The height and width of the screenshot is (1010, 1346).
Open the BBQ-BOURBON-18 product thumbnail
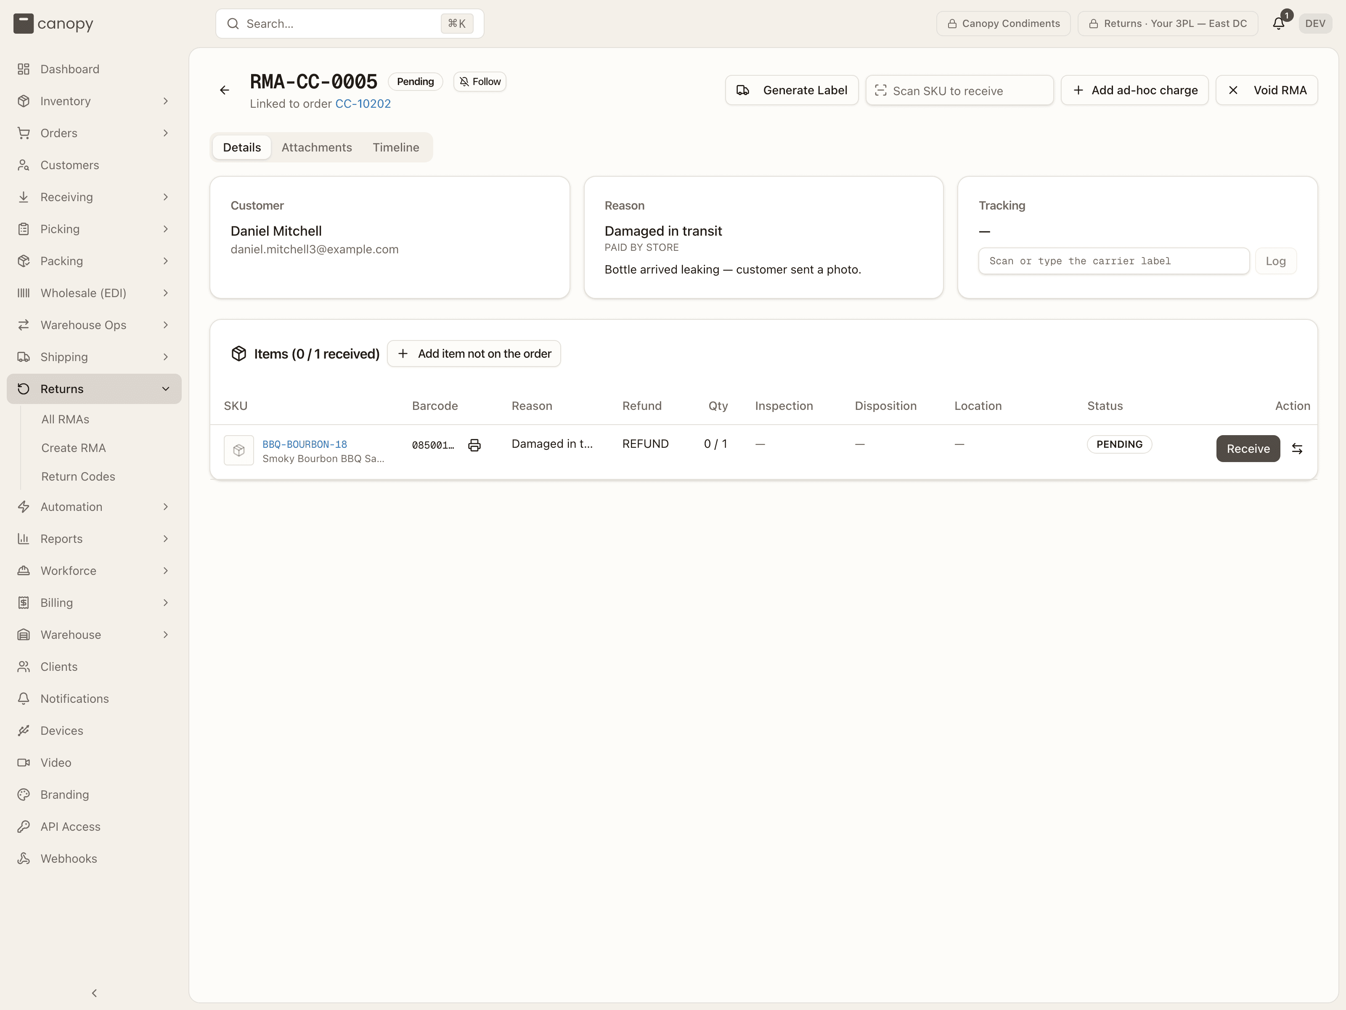[238, 450]
